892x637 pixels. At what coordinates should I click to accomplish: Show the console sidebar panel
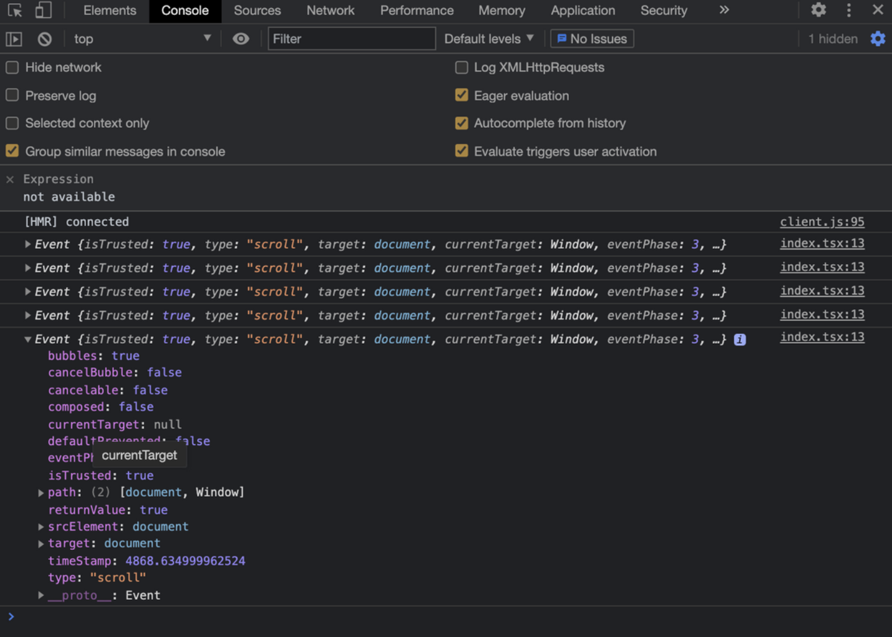point(14,39)
